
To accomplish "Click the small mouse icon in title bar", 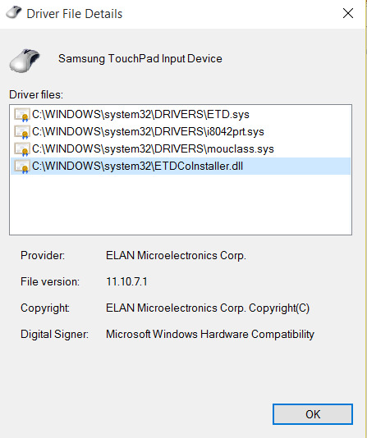I will coord(14,12).
